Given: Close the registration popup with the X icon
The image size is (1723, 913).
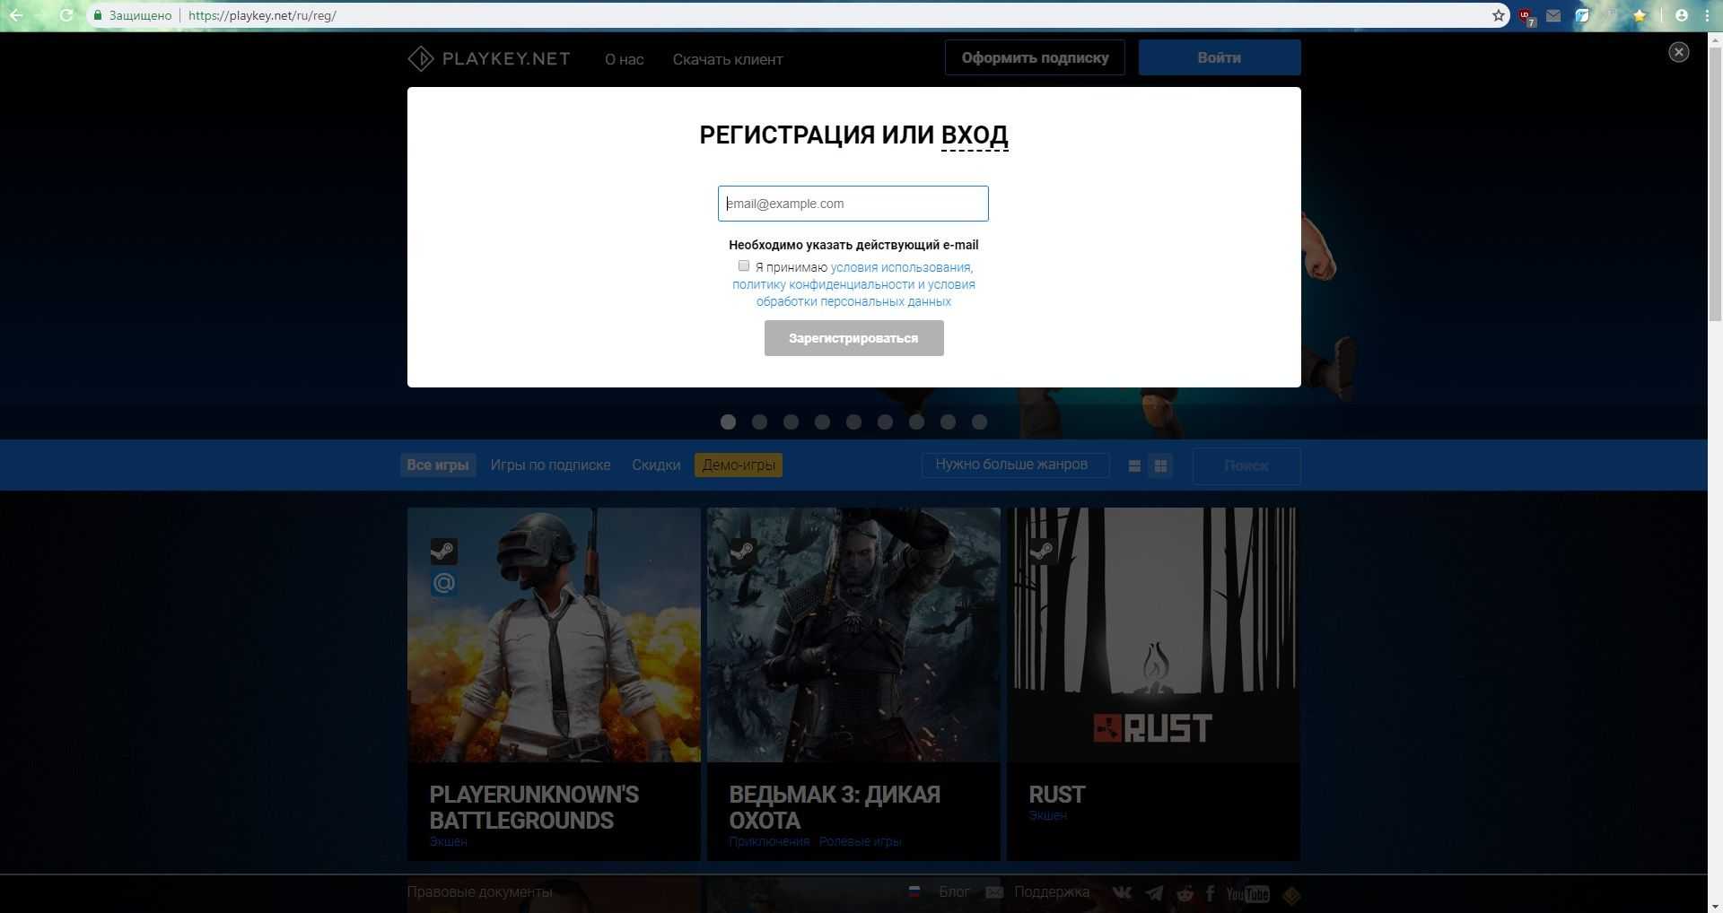Looking at the screenshot, I should (1678, 52).
